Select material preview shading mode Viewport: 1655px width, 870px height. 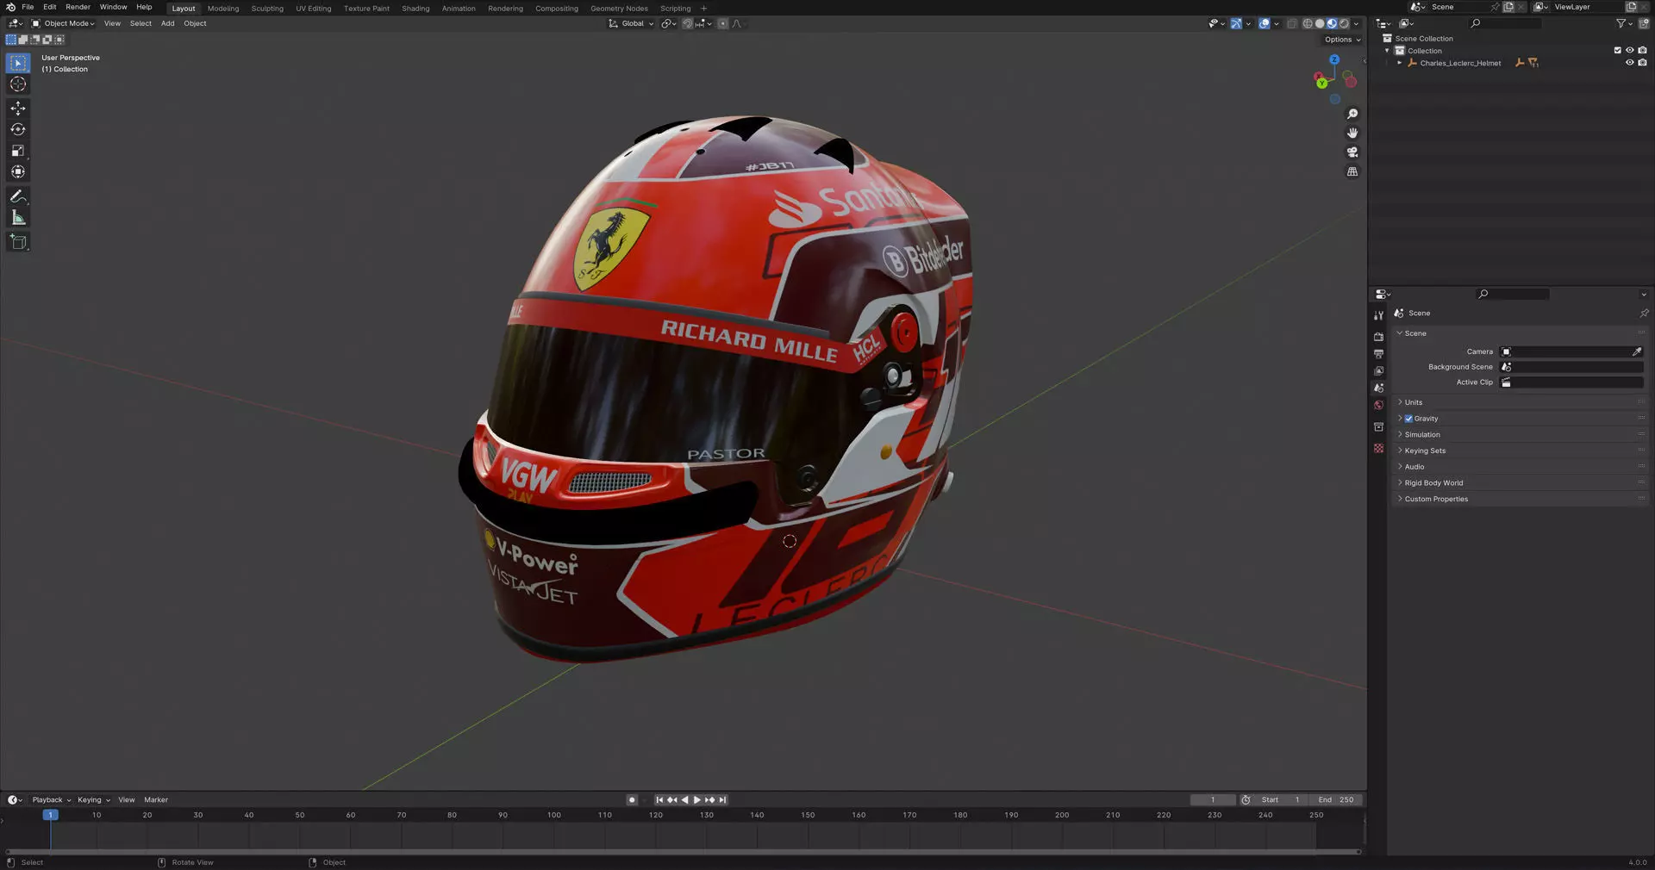pos(1332,23)
